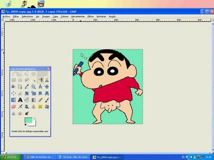Click the green foreground color swatch

28,120
